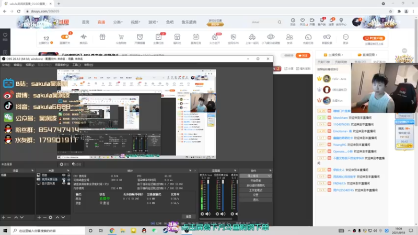Mute first mixer channel speaker icon

pos(208,214)
